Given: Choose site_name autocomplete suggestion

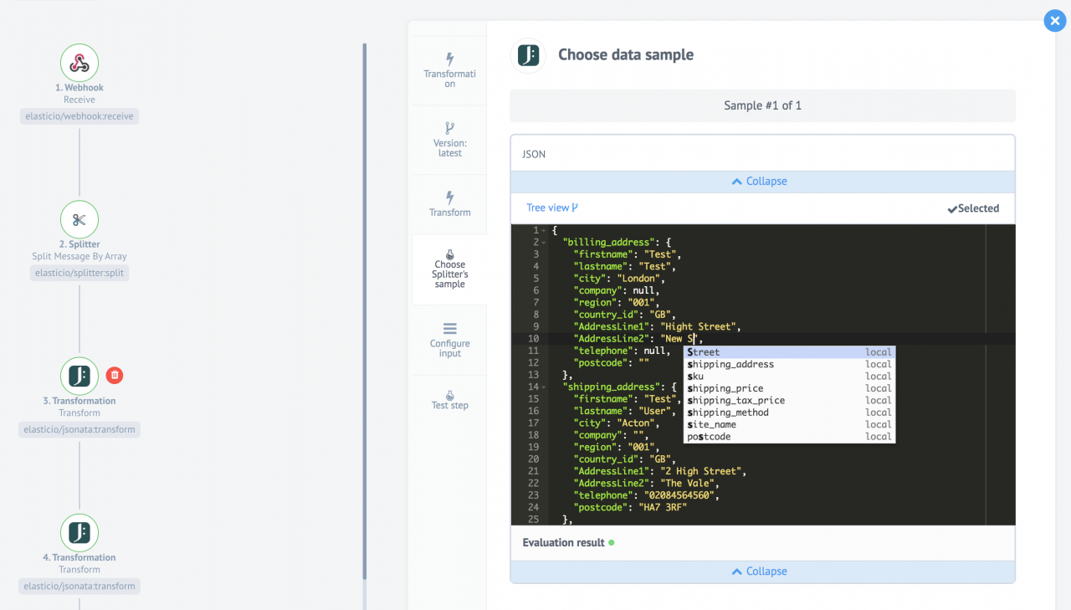Looking at the screenshot, I should tap(789, 424).
